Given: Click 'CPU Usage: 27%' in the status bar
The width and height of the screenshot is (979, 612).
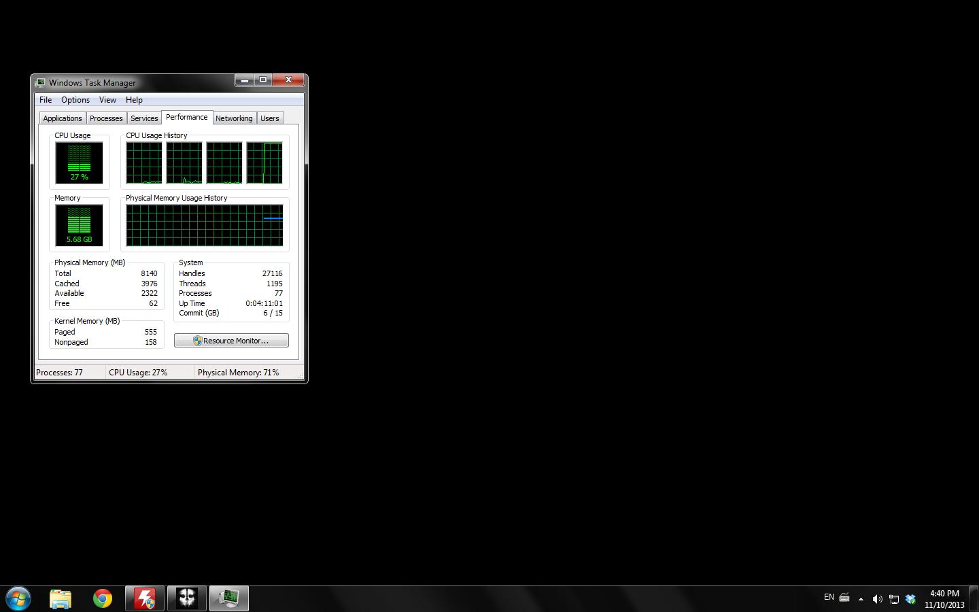Looking at the screenshot, I should [x=138, y=373].
